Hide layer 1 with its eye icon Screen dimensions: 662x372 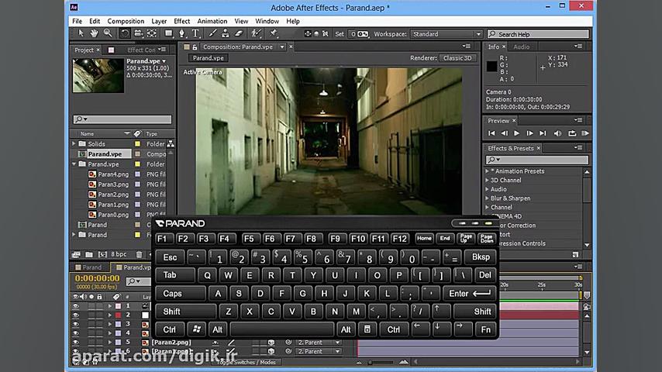point(75,306)
